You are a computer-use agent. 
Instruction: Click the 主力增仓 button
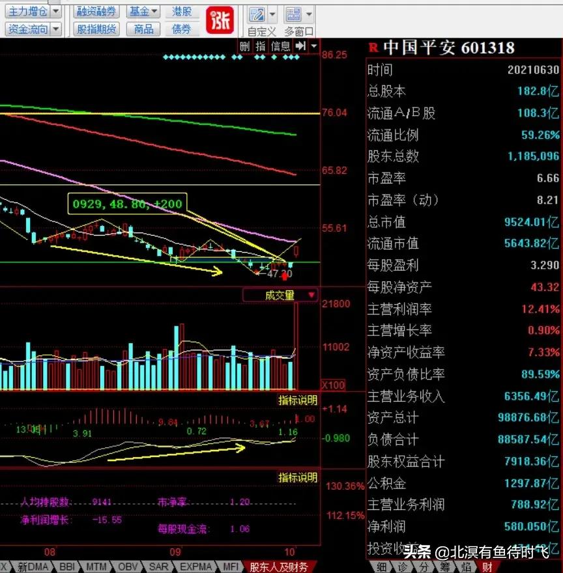click(28, 11)
